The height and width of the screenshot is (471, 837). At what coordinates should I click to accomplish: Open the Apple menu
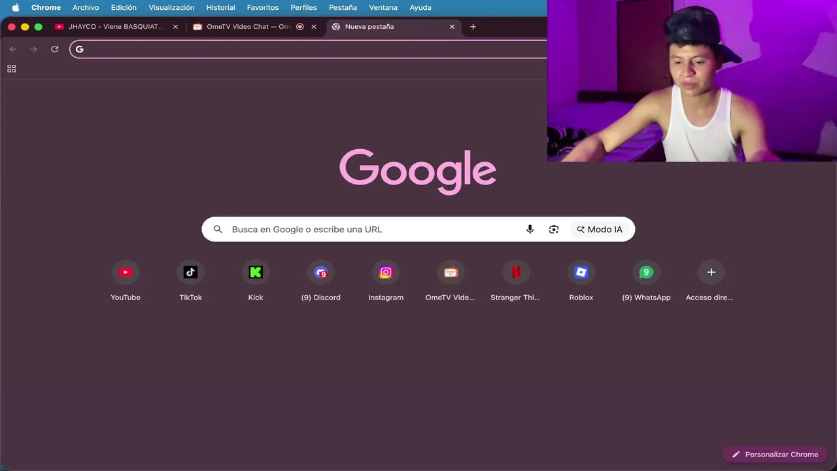tap(16, 8)
